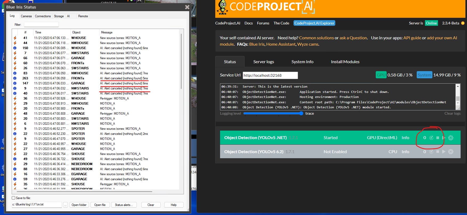467x215 pixels.
Task: Open the Server logs tab
Action: click(x=264, y=62)
